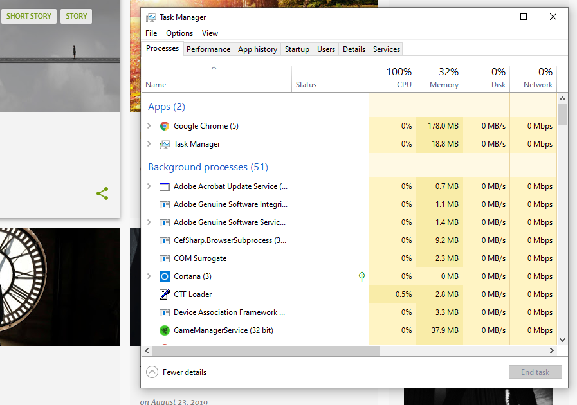Click Fewer details link

185,372
